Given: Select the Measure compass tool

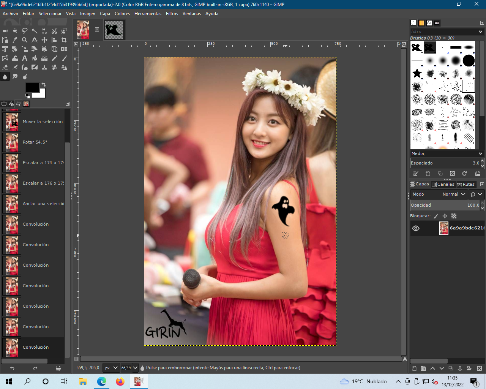Looking at the screenshot, I should 35,40.
